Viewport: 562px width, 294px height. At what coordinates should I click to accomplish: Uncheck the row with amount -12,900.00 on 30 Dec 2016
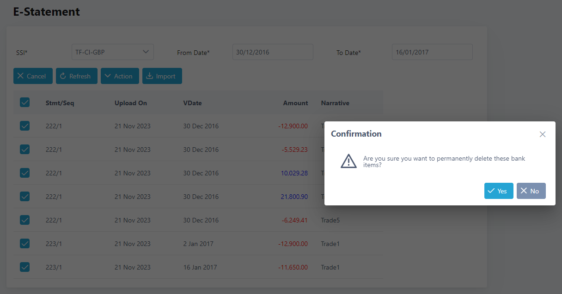(x=25, y=126)
